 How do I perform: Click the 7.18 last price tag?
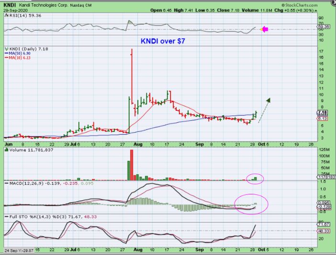323,113
